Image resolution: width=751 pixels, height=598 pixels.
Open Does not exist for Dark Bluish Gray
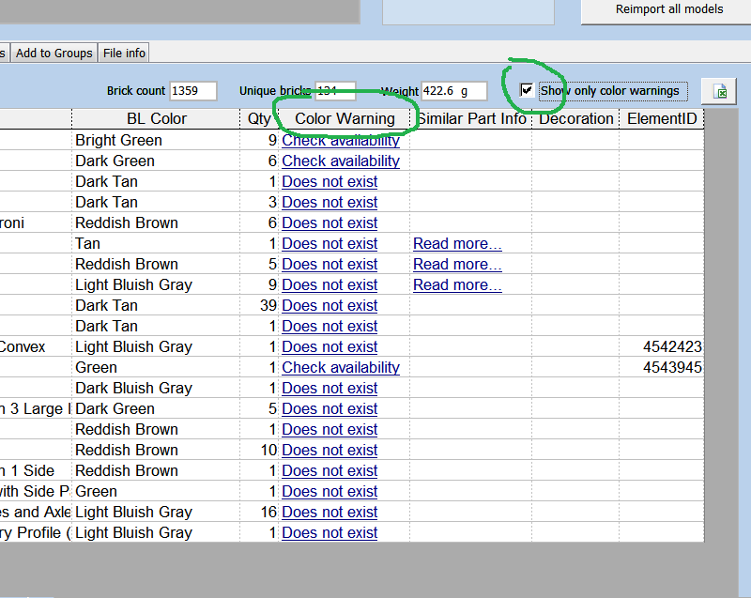pyautogui.click(x=330, y=388)
